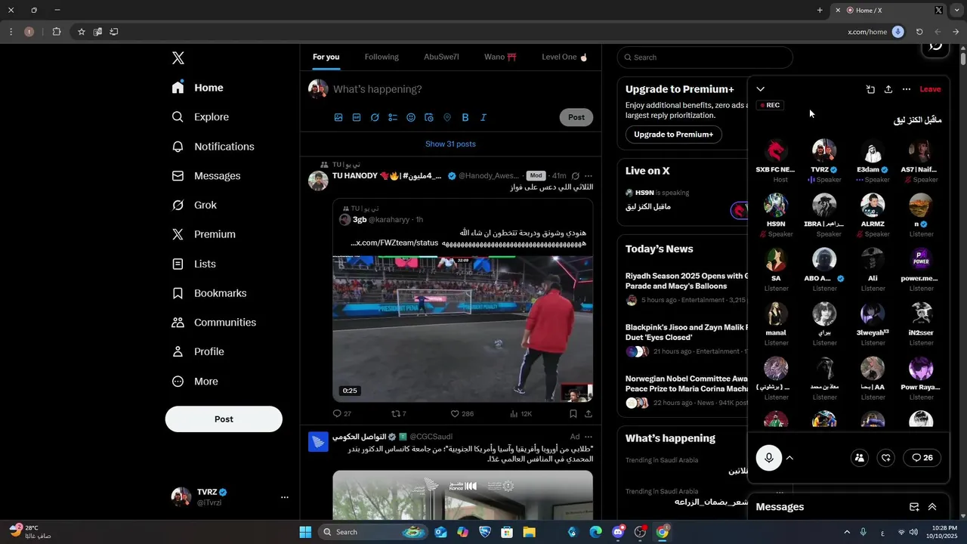Open more options on TU HANODY's post
The height and width of the screenshot is (544, 967).
pos(589,176)
